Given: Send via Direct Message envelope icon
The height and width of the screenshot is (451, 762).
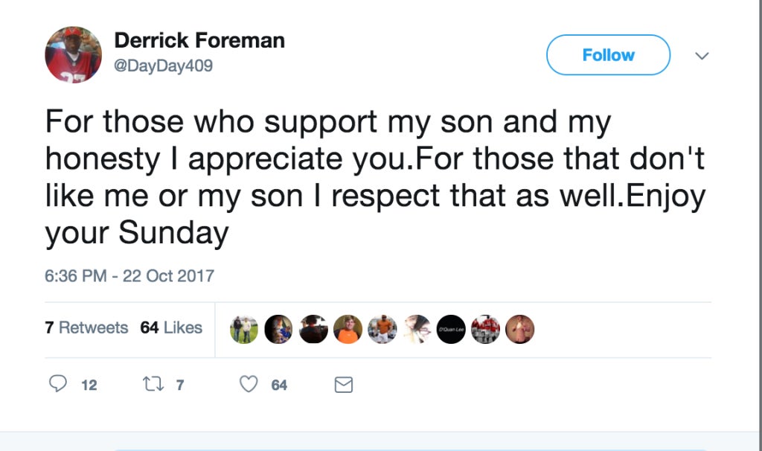Looking at the screenshot, I should [x=344, y=385].
